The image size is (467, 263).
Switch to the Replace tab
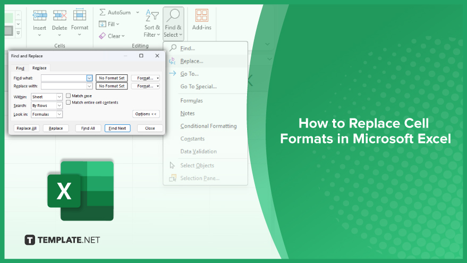[x=39, y=68]
